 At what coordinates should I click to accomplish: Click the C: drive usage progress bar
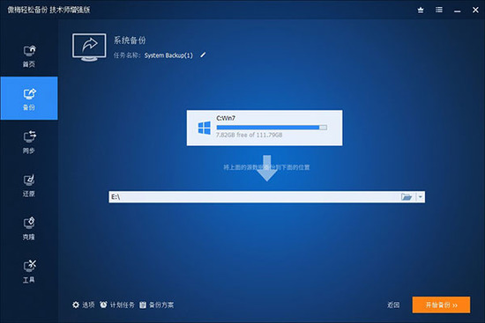click(272, 128)
